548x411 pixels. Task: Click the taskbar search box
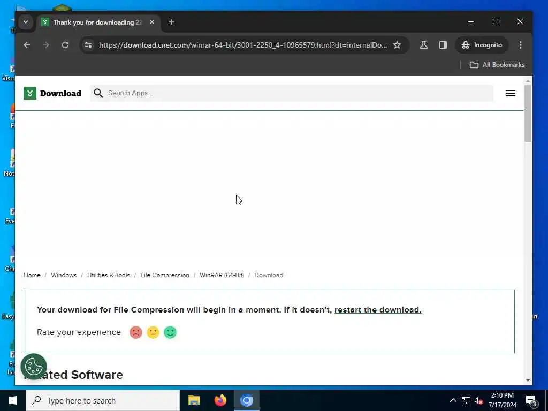point(103,400)
